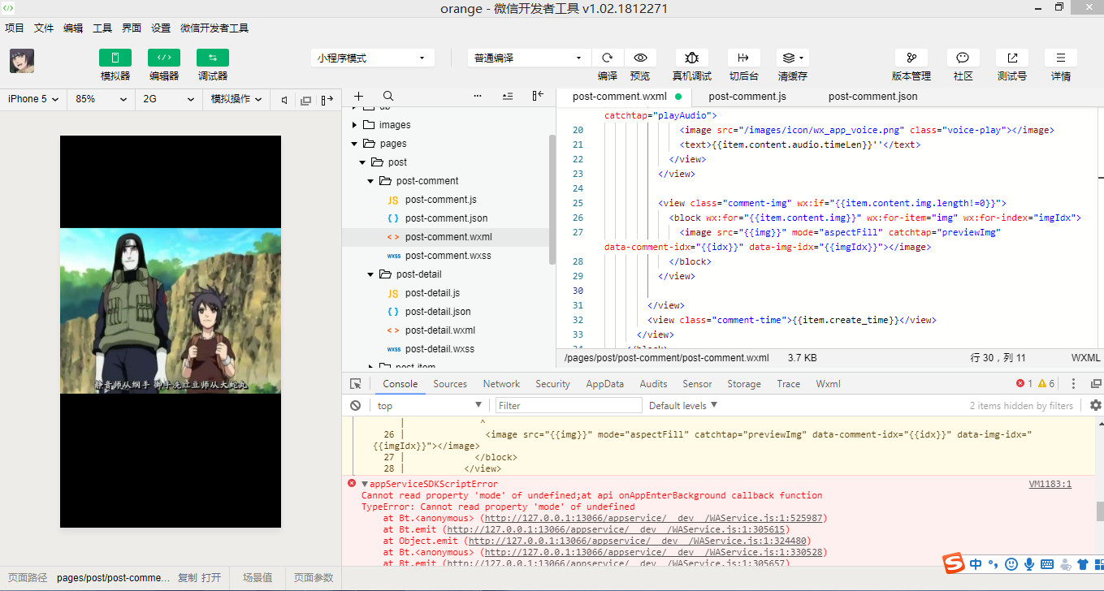Open the devtools more options menu
Screen dimensions: 1104x591
(x=1074, y=384)
